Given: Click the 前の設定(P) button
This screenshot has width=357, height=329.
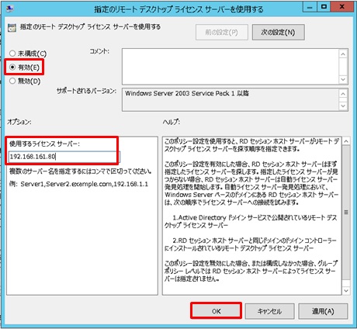Looking at the screenshot, I should 222,33.
